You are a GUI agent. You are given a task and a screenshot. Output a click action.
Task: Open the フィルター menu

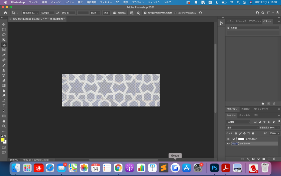pyautogui.click(x=106, y=2)
